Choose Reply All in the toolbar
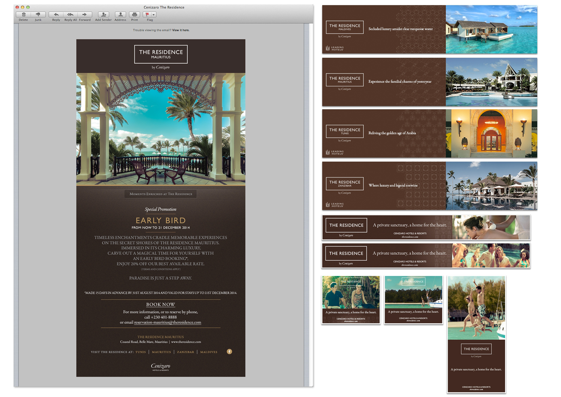 [x=70, y=15]
